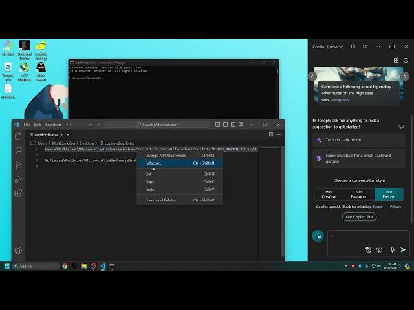This screenshot has height=310, width=414.
Task: Open the Run and Debug view
Action: 18,179
